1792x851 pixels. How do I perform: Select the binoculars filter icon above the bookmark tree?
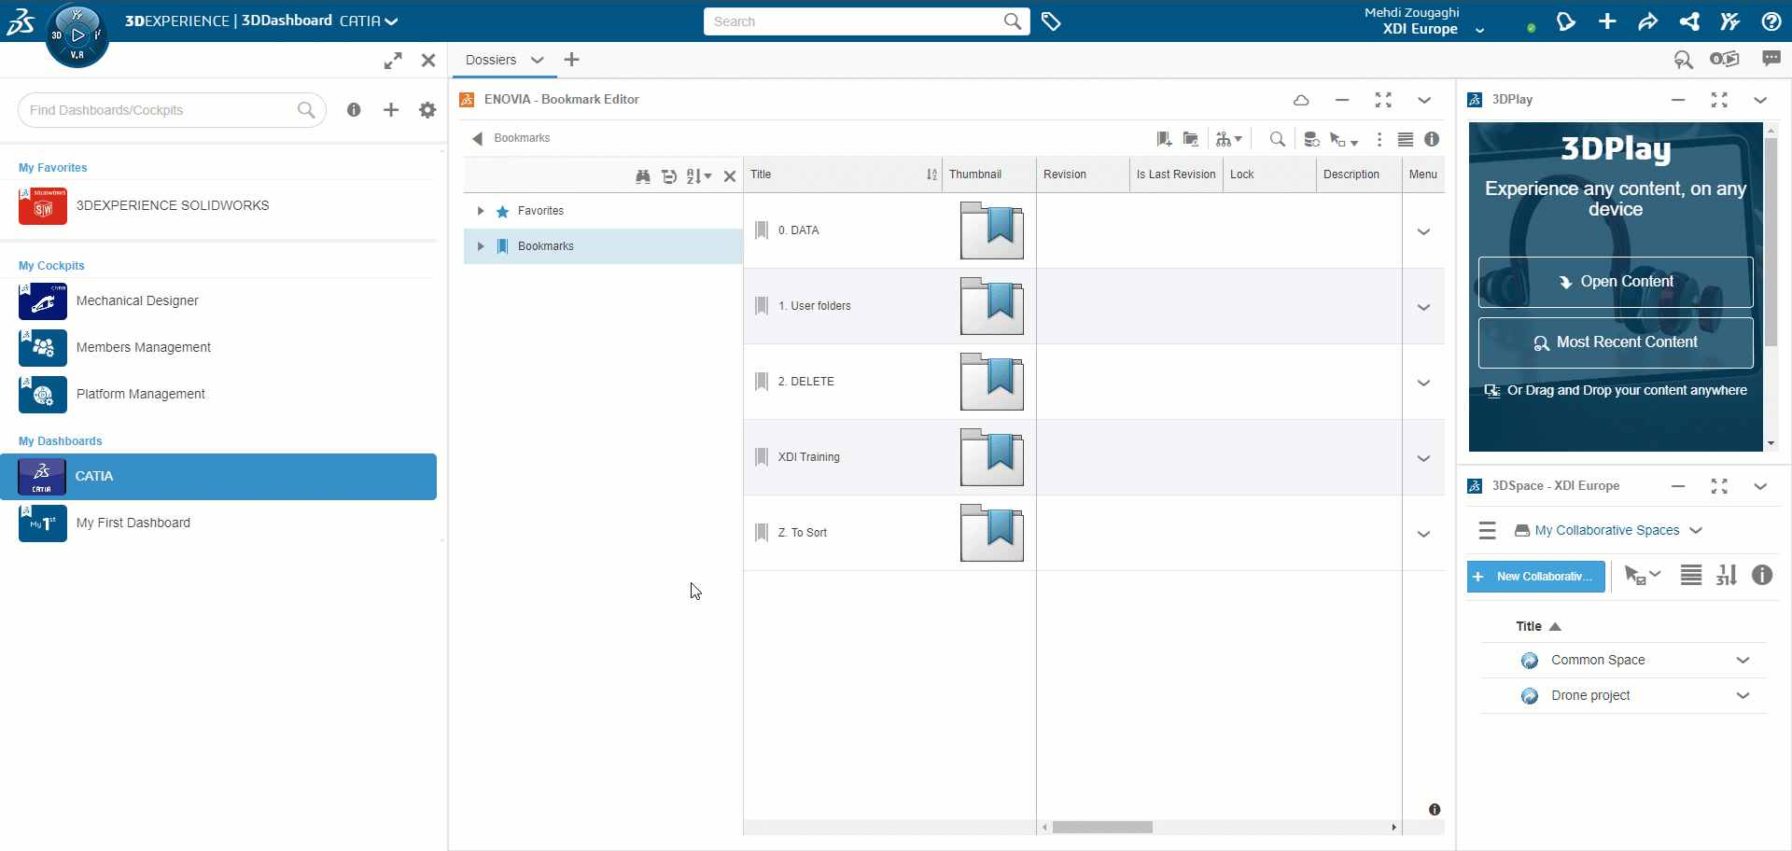643,176
